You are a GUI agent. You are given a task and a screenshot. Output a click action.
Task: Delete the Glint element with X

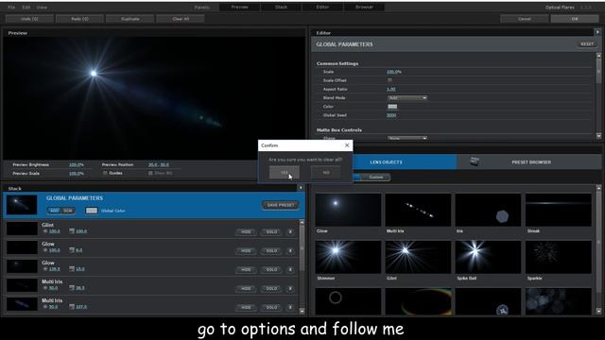pyautogui.click(x=290, y=231)
